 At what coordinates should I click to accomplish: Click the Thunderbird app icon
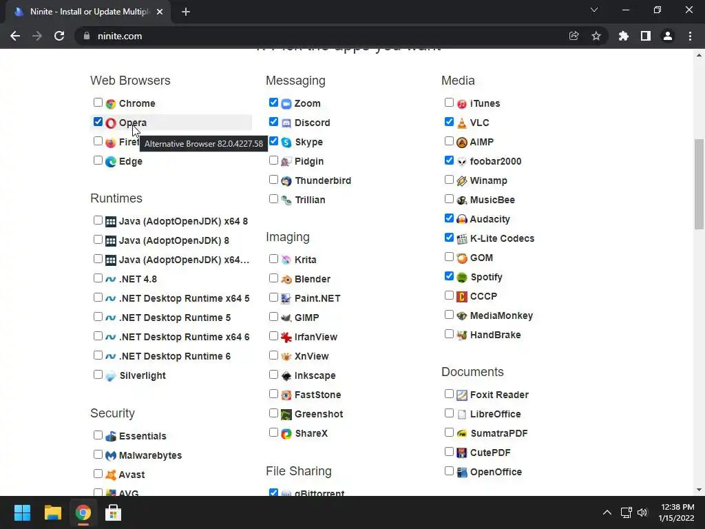286,181
